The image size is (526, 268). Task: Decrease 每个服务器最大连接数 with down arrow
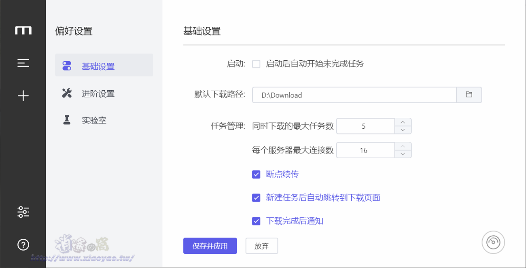403,154
